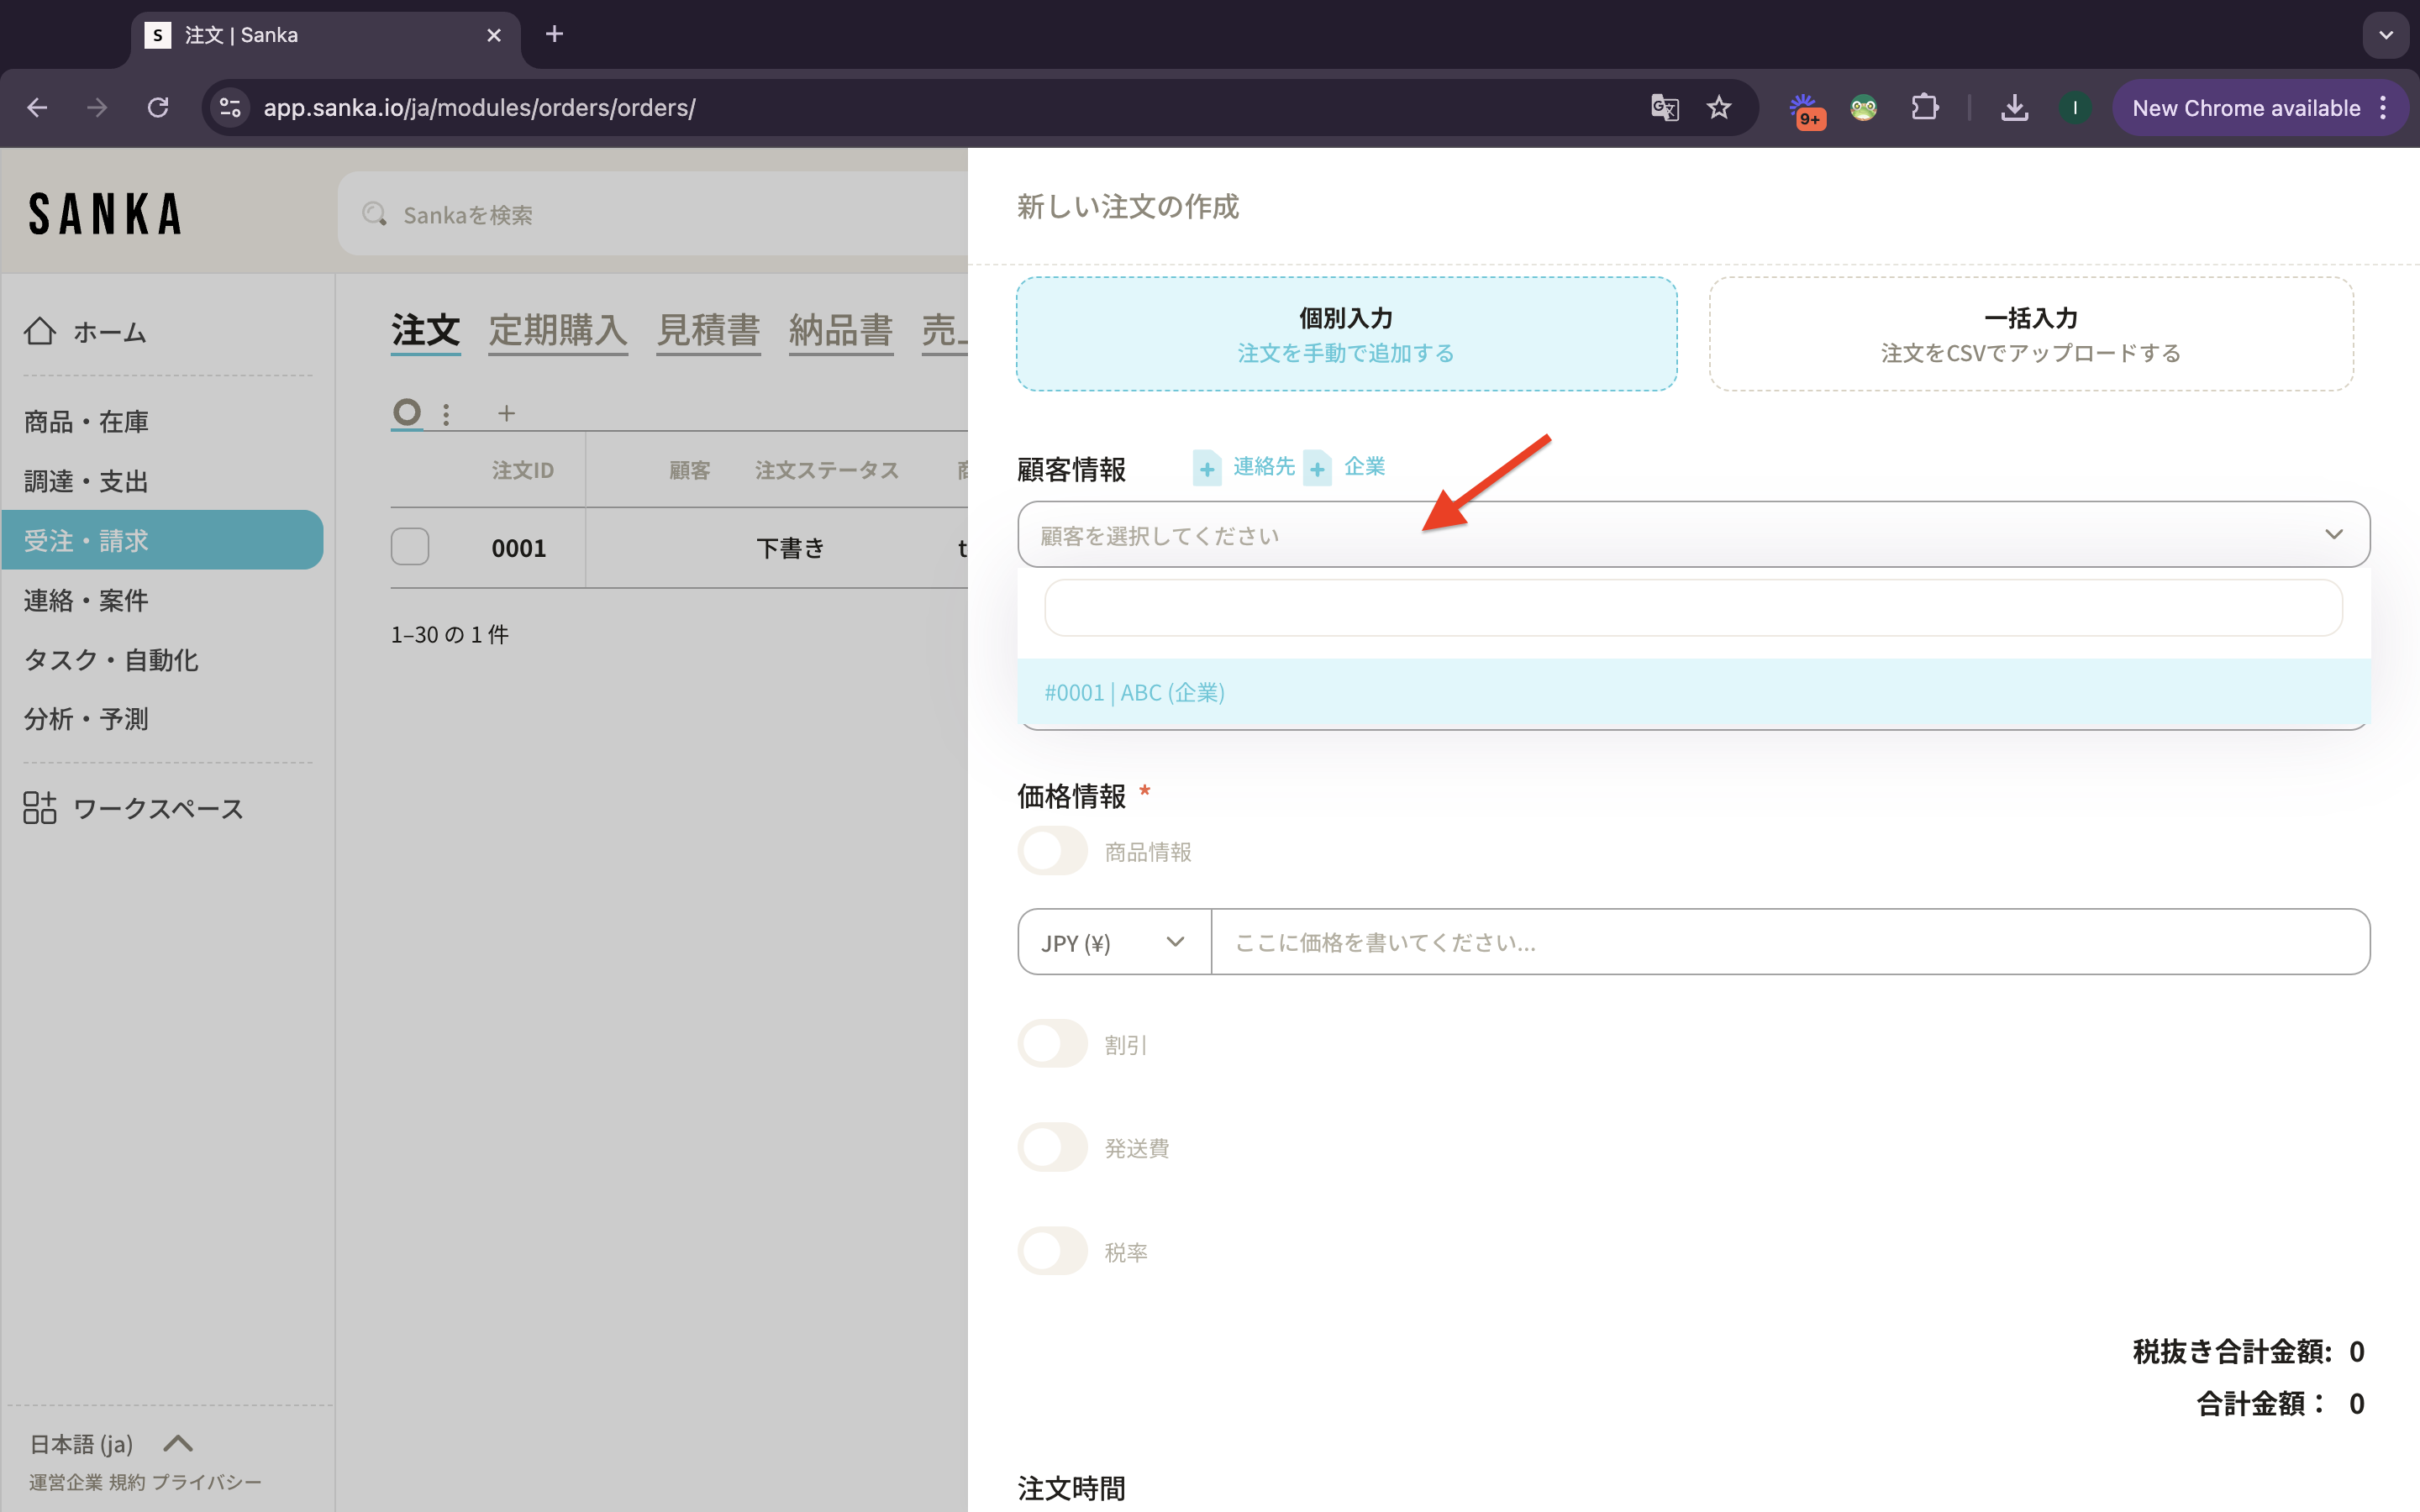Toggle the 発送費 shipping fee switch
The height and width of the screenshot is (1512, 2420).
coord(1052,1147)
